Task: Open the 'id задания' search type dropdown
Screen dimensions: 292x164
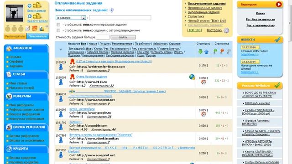Action: (x=71, y=18)
